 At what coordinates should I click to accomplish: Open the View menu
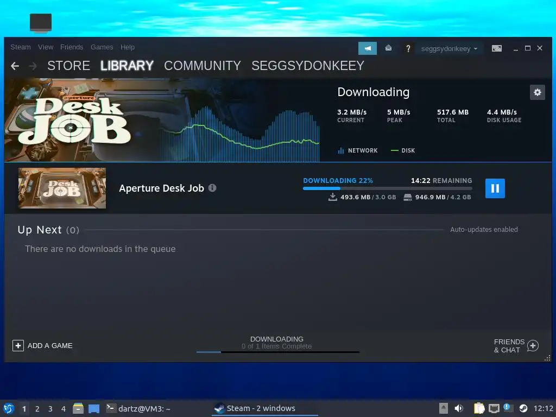pos(46,47)
